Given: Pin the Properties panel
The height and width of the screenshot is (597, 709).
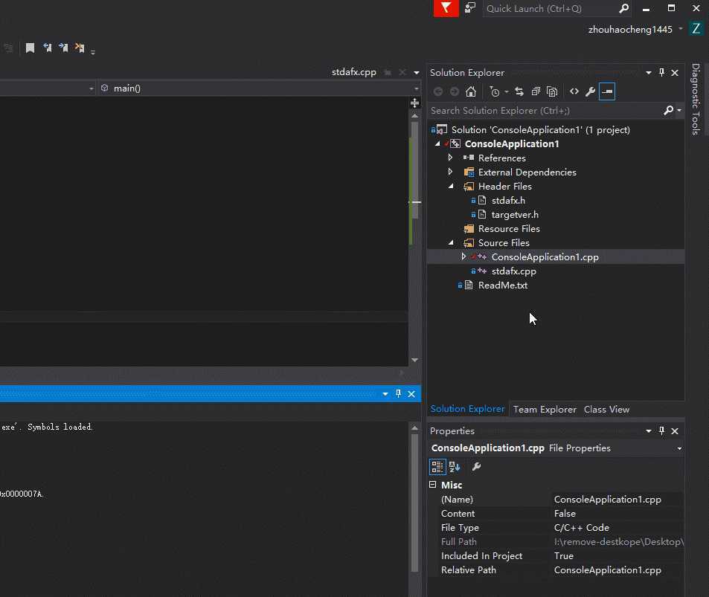Looking at the screenshot, I should 662,430.
